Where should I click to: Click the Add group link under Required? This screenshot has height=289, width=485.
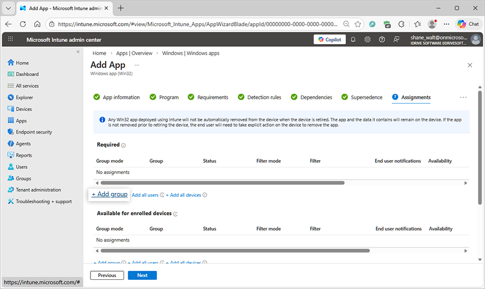[x=110, y=195]
